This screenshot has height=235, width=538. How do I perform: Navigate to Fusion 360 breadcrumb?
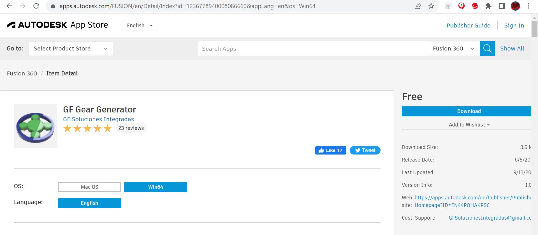coord(22,73)
